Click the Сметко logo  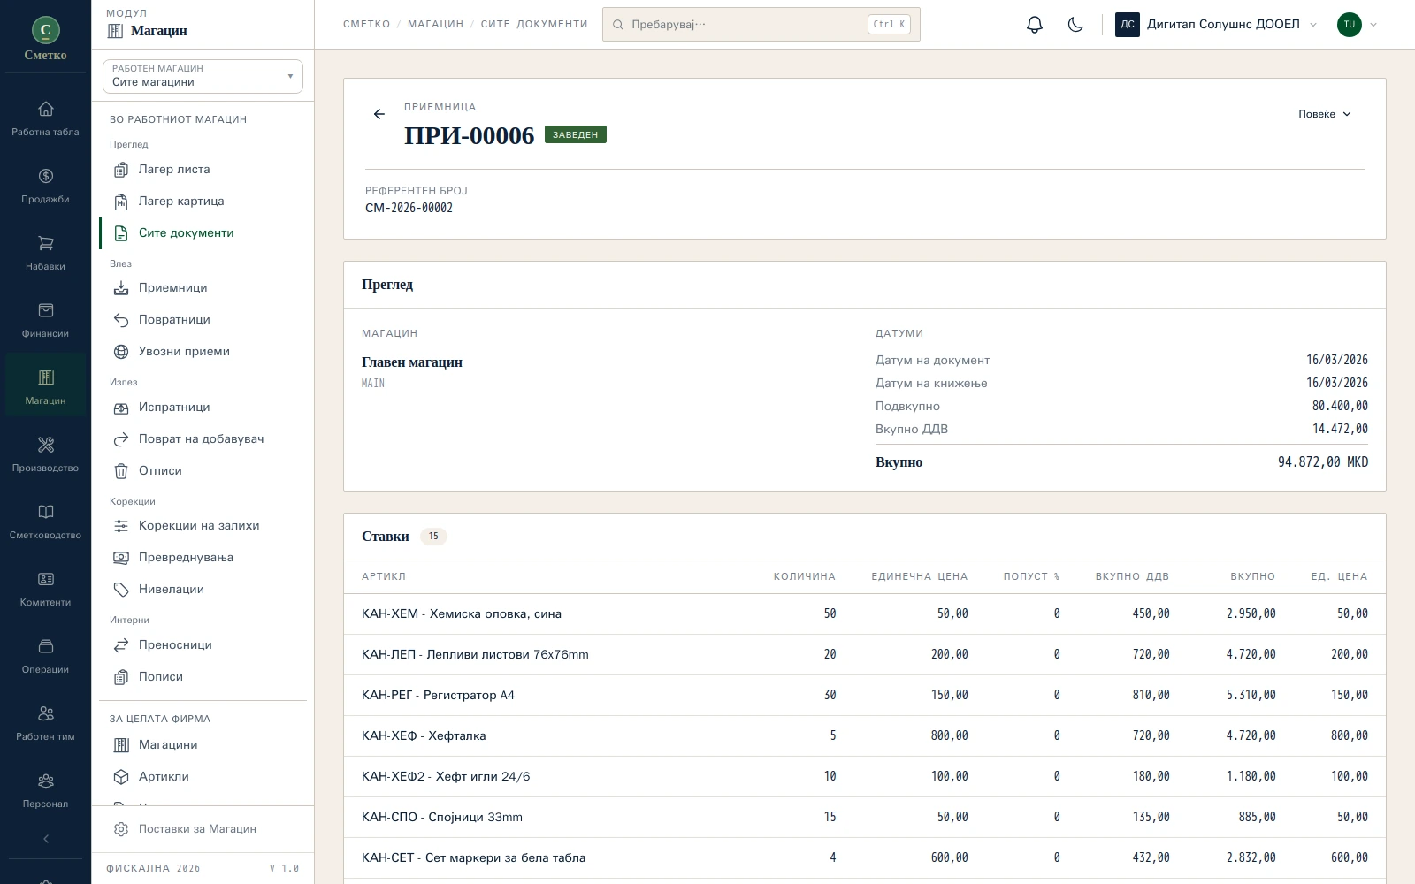click(45, 39)
